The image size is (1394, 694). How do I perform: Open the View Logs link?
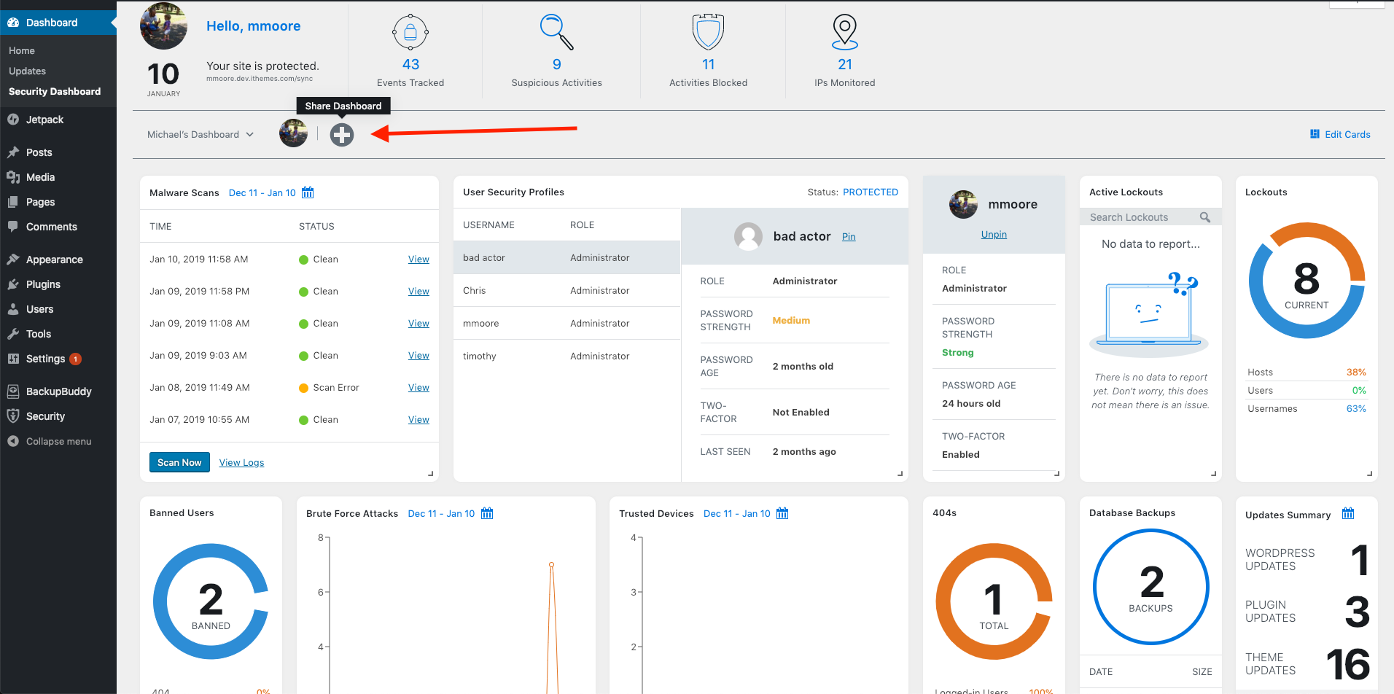point(241,463)
